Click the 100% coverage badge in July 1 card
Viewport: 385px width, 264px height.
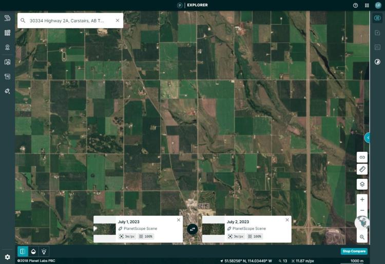[x=146, y=236]
